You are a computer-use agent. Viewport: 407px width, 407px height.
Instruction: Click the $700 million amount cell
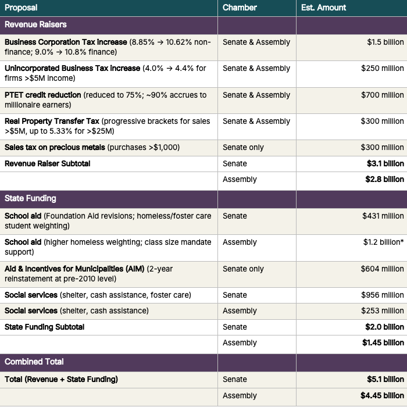tap(382, 95)
